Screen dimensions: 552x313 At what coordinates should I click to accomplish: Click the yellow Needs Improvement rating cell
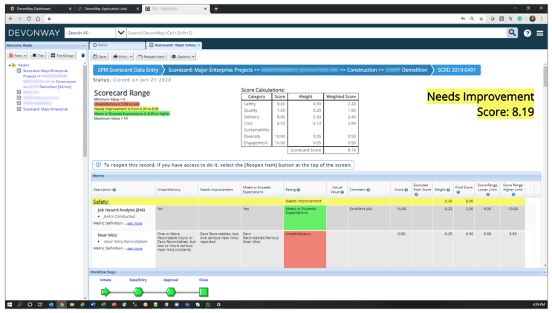click(x=305, y=201)
